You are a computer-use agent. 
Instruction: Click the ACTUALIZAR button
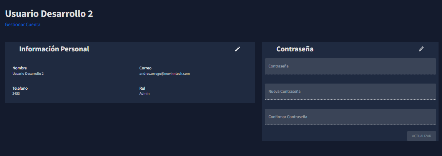click(x=421, y=136)
